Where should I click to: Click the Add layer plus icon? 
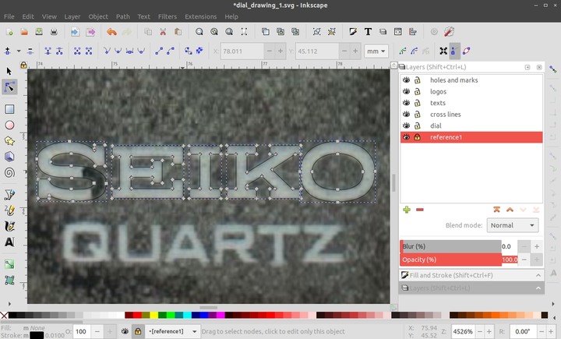[x=407, y=210]
